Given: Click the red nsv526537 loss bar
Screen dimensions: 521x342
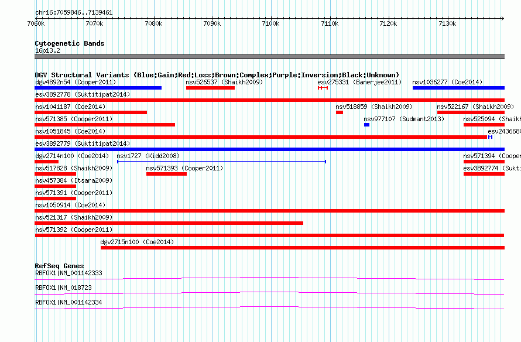Looking at the screenshot, I should pyautogui.click(x=210, y=88).
